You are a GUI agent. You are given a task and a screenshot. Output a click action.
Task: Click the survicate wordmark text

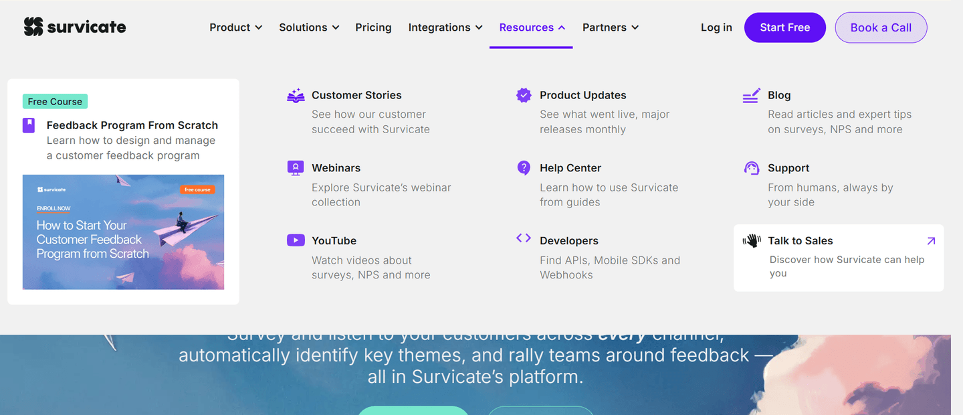[87, 27]
